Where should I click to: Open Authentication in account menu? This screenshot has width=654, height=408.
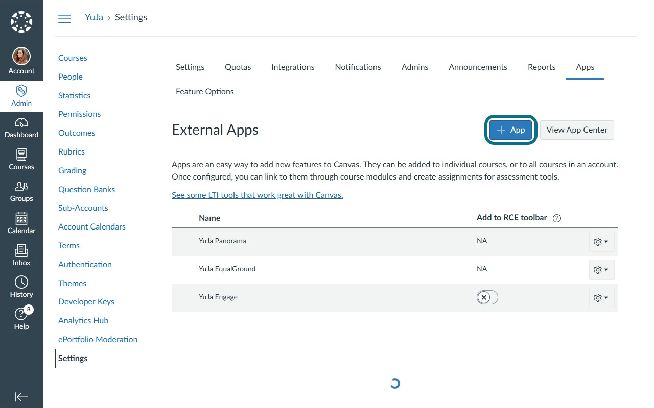tap(85, 265)
